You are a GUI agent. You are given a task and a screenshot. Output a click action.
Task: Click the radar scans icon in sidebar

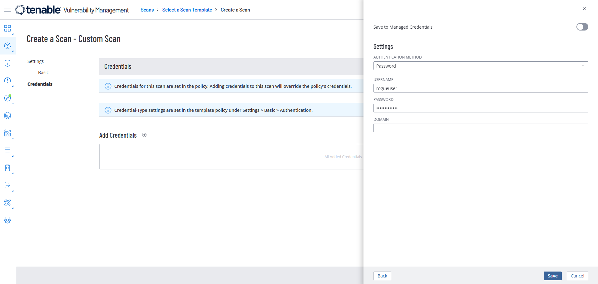(7, 46)
